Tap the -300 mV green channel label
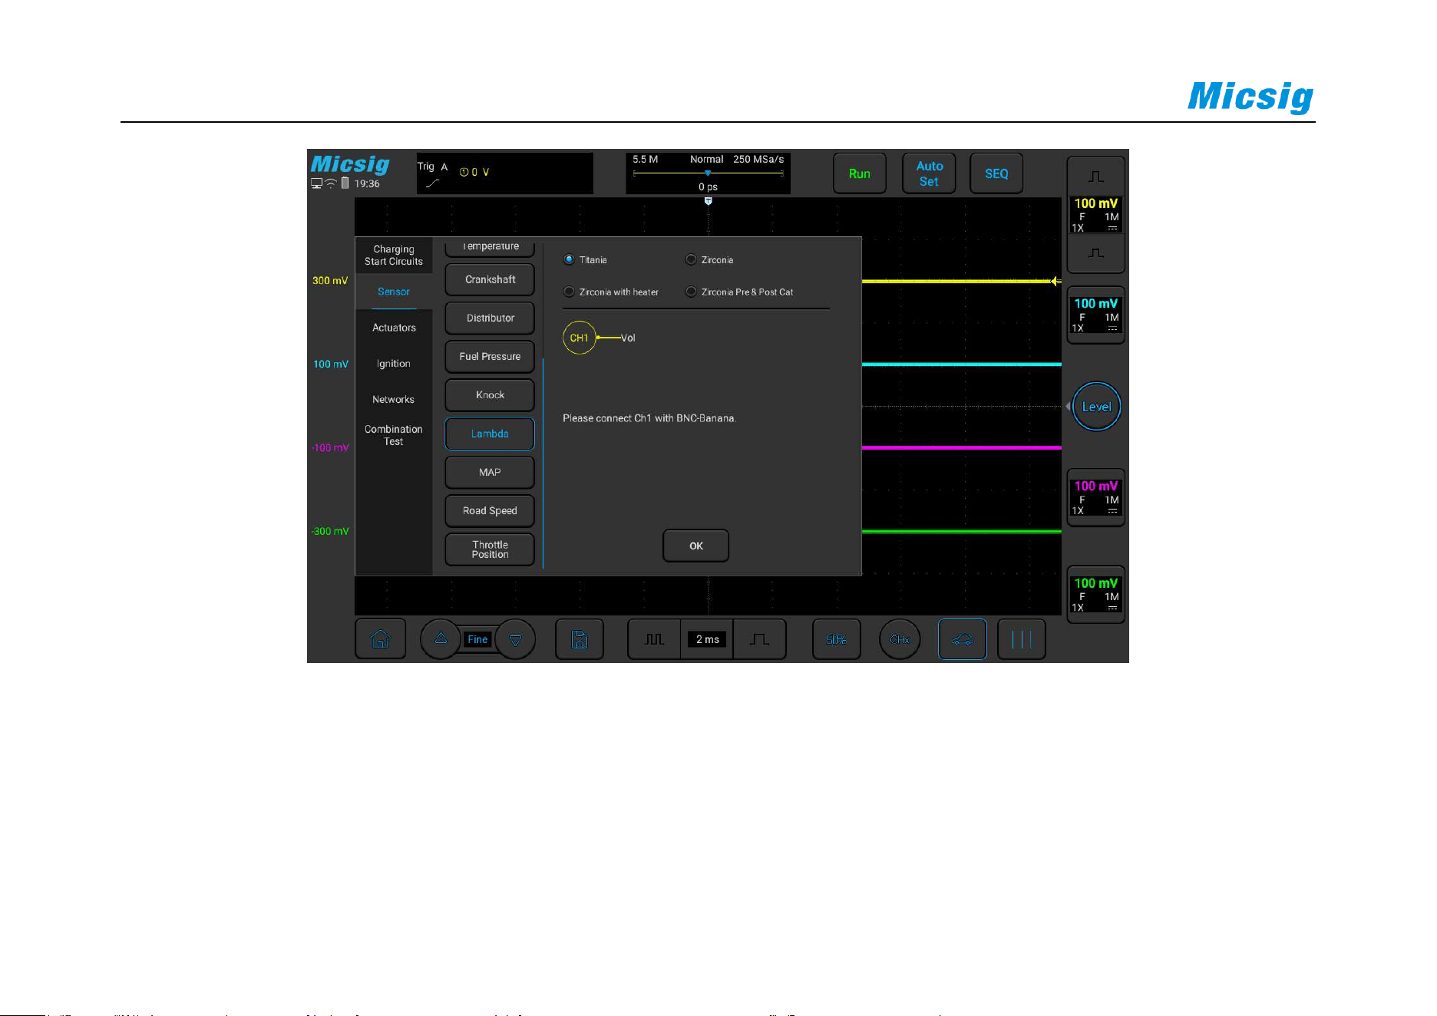The width and height of the screenshot is (1437, 1016). click(330, 532)
